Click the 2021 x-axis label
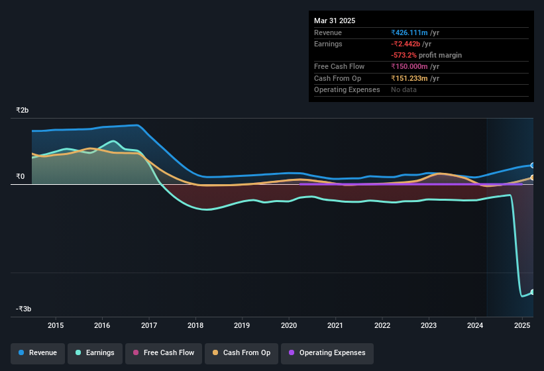 tap(335, 325)
